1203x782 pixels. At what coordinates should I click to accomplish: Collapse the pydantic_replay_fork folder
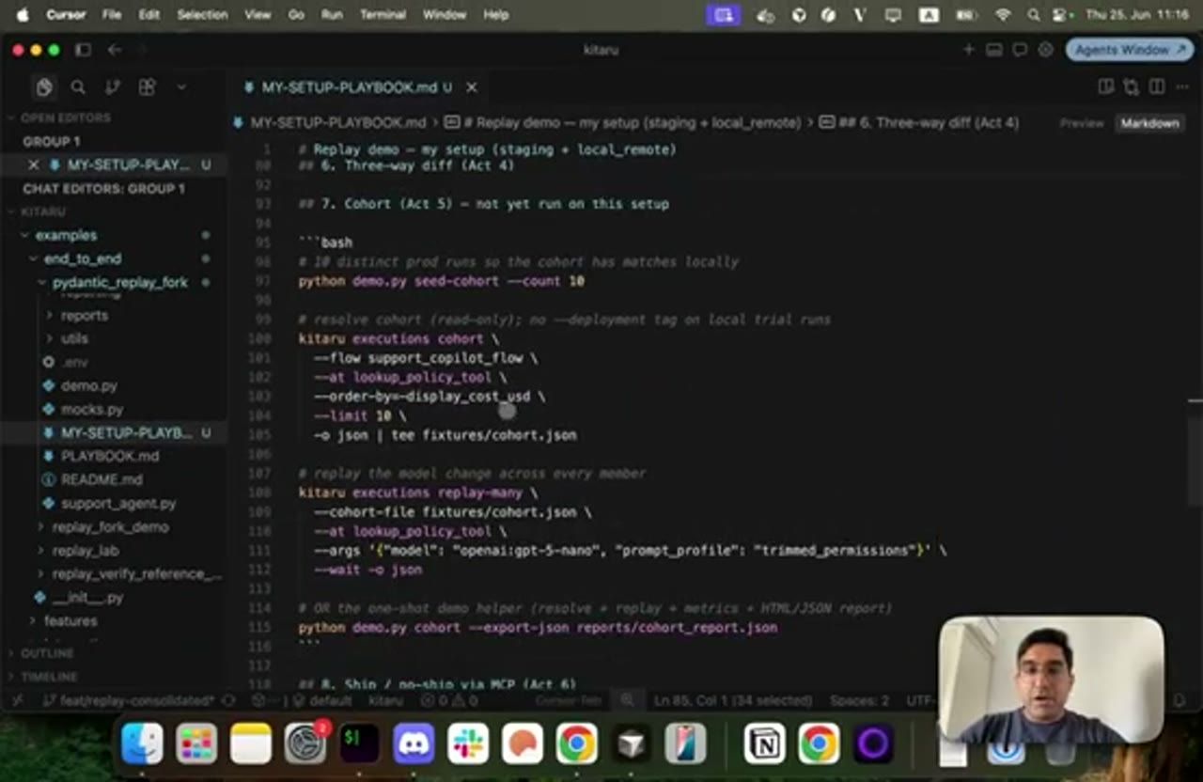tap(119, 282)
